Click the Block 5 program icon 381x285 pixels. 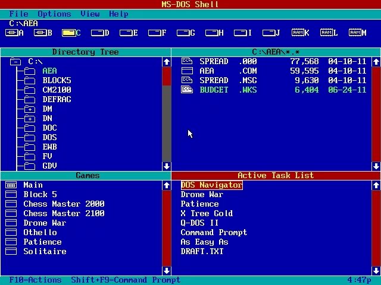11,194
